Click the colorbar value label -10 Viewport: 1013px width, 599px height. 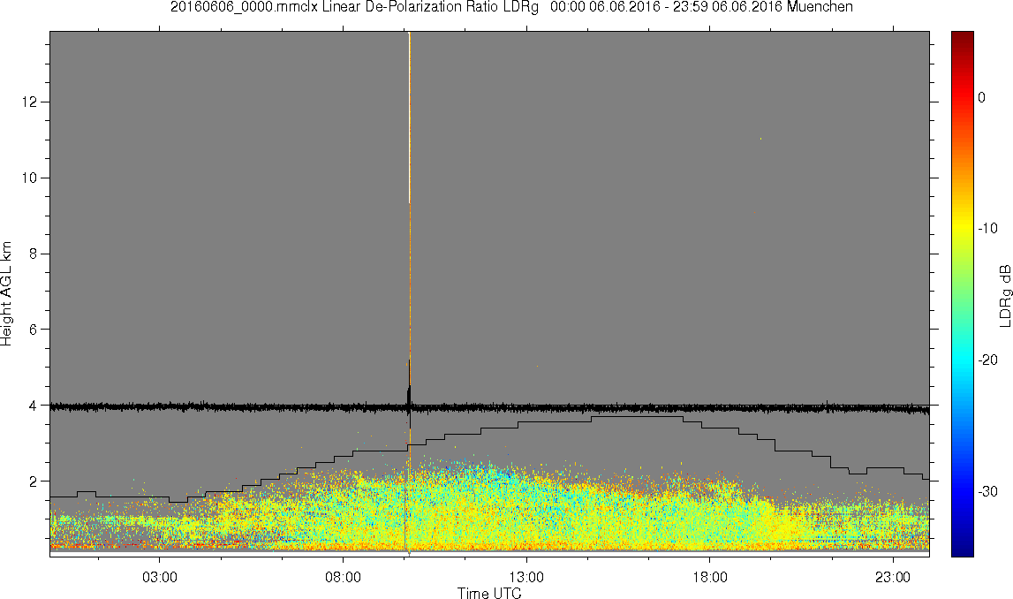click(987, 228)
